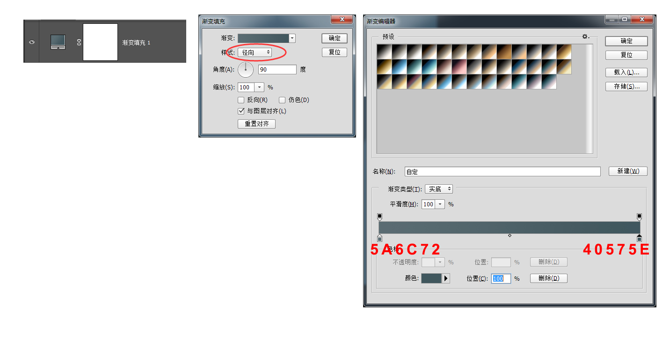Click the midpoint diamond under gradient bar
The height and width of the screenshot is (349, 670).
510,235
